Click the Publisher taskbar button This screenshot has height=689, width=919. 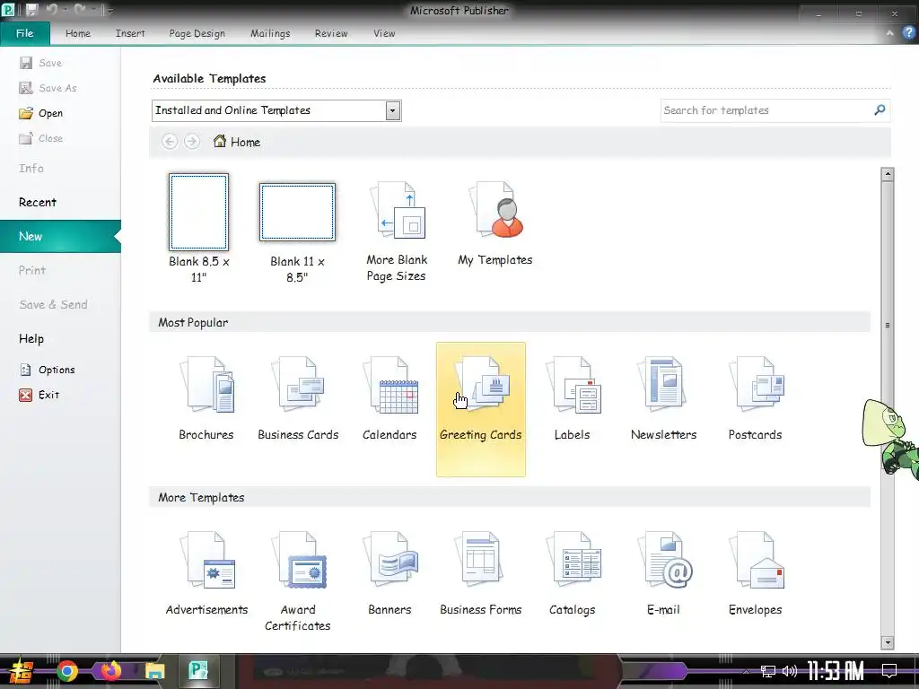(x=198, y=669)
